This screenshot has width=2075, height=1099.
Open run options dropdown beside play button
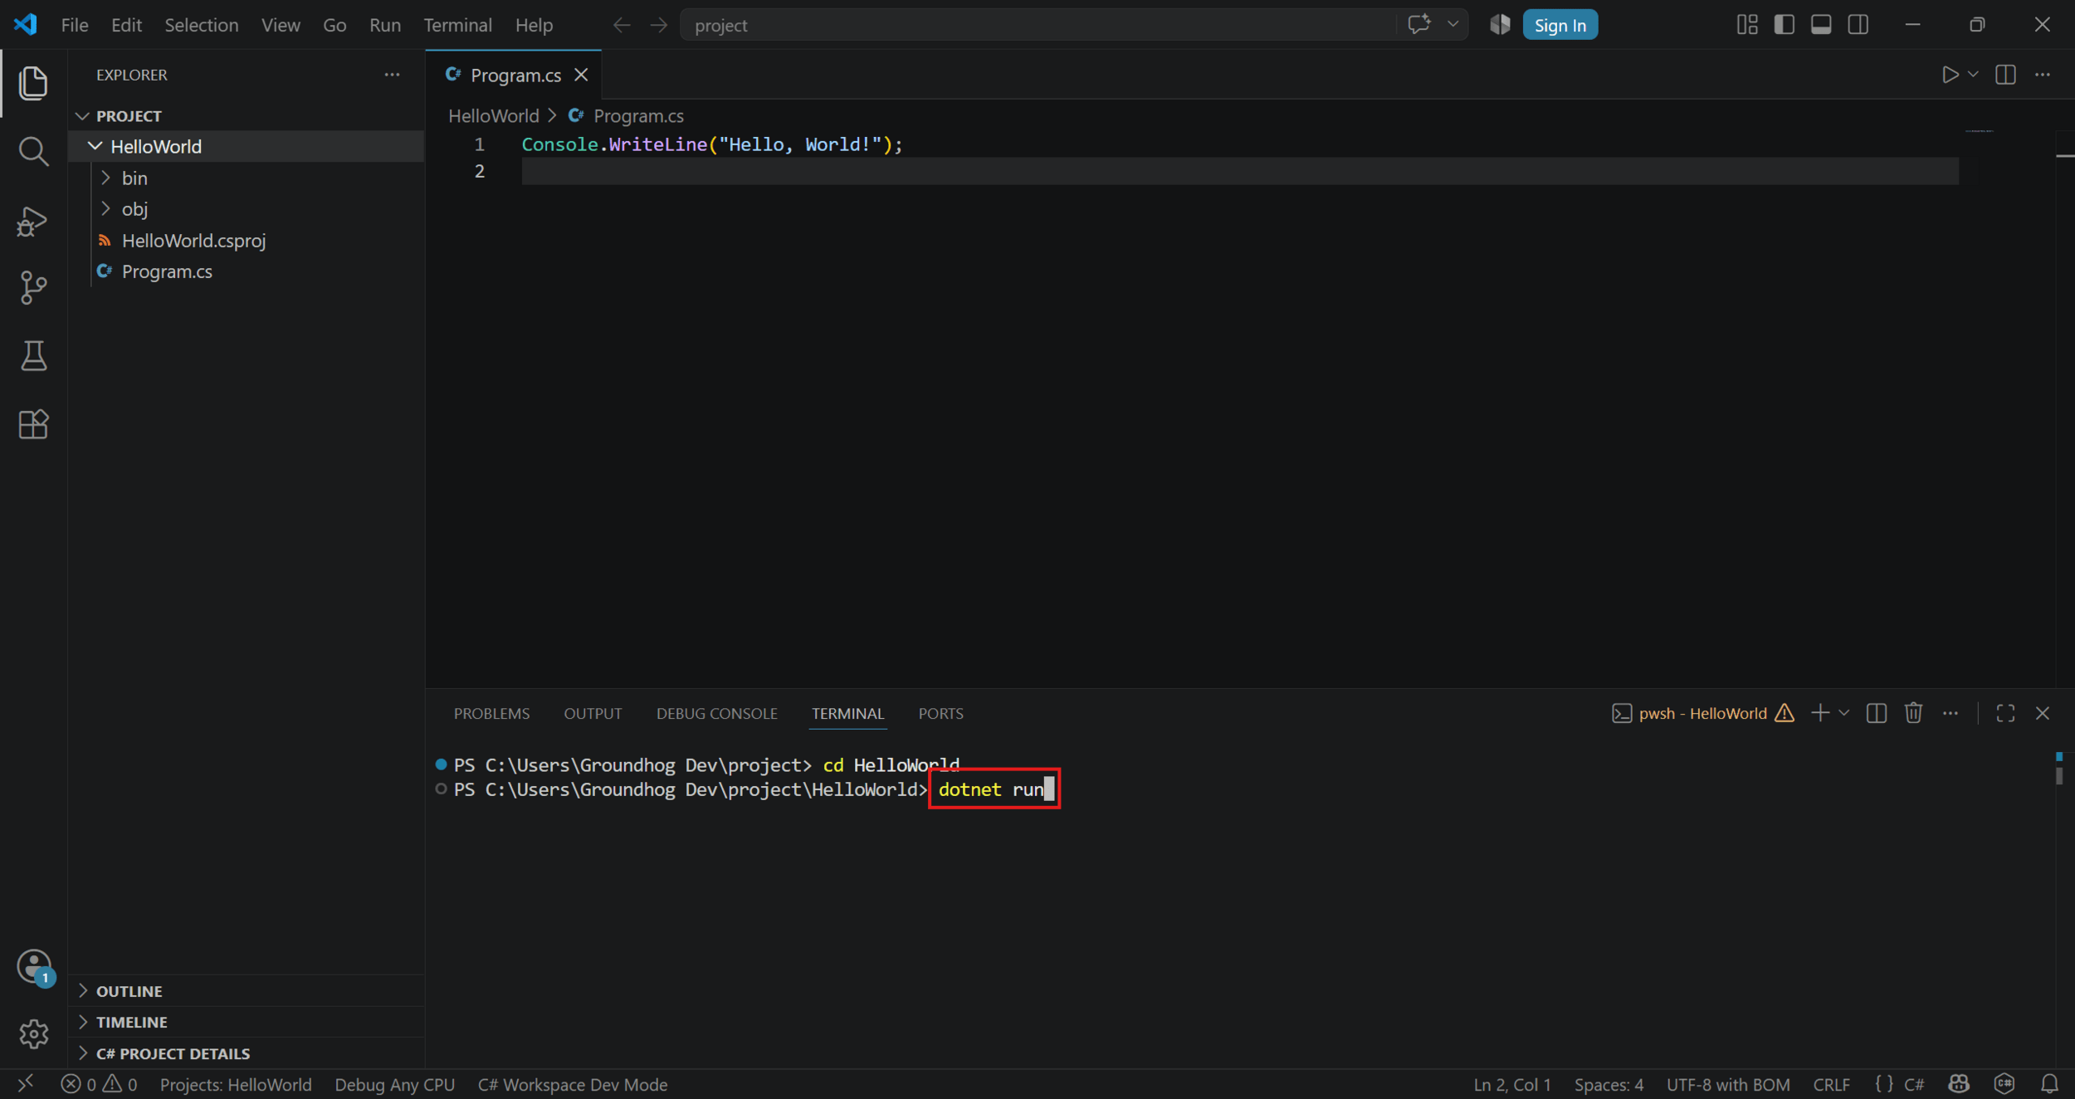1973,75
